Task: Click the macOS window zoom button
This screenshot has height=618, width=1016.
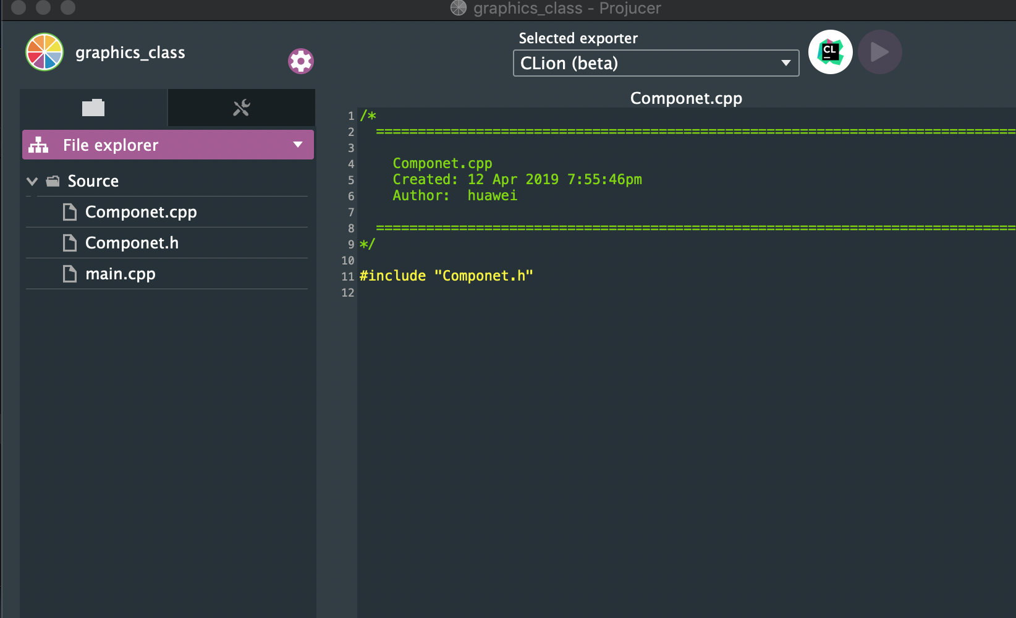Action: tap(68, 7)
